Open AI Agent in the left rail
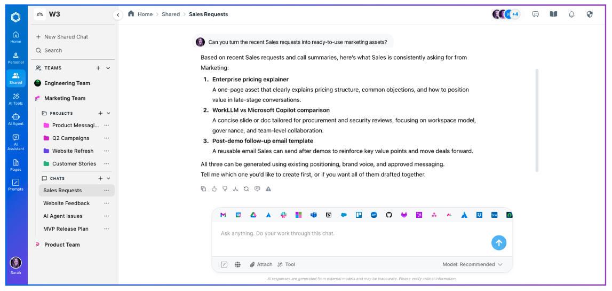Screen dimensions: 612x291 pyautogui.click(x=15, y=119)
